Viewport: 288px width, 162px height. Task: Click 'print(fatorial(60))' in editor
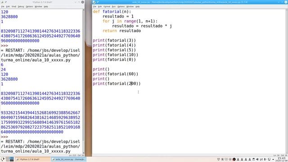(116, 74)
